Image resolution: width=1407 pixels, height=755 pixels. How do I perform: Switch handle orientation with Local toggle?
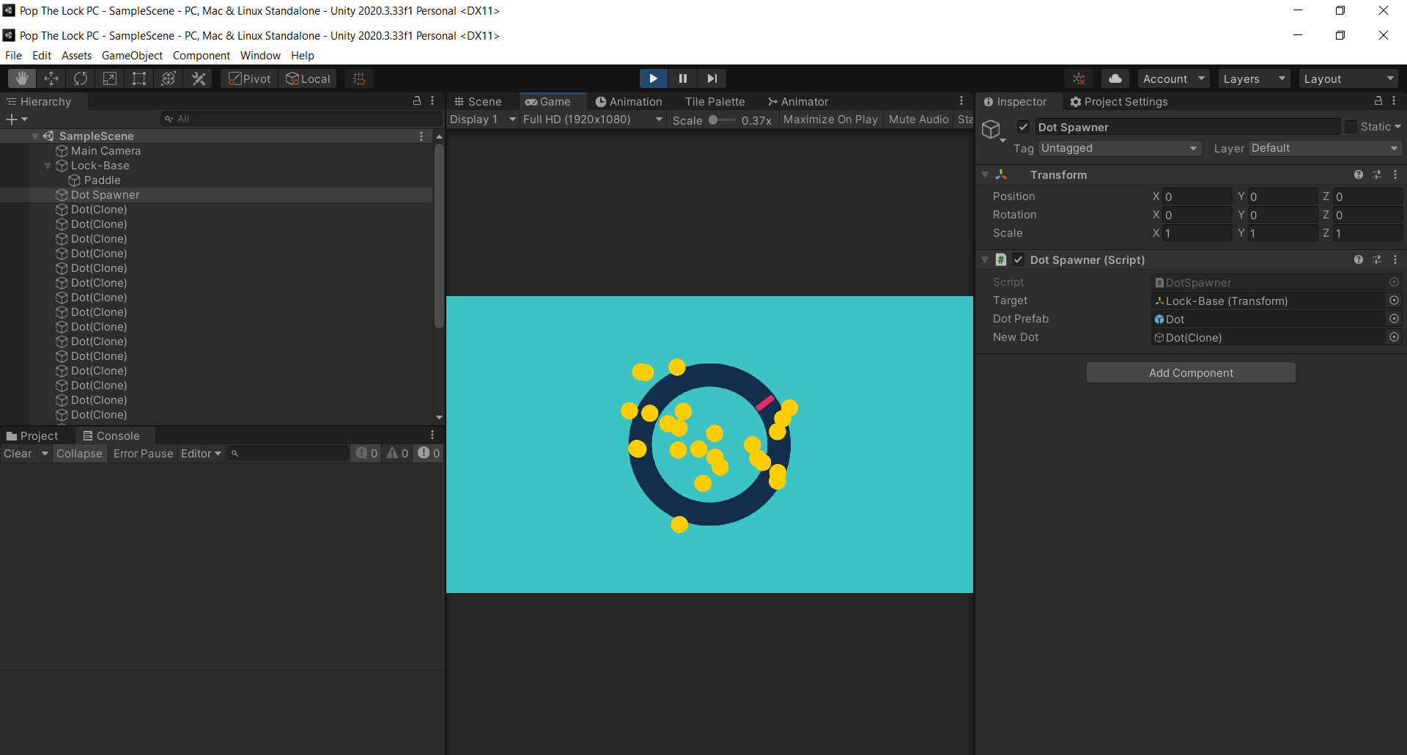(308, 78)
